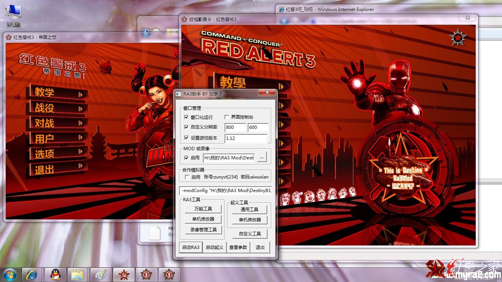502x282 pixels.
Task: Select 对战 in 帝国之怒 game menu
Action: (57, 123)
